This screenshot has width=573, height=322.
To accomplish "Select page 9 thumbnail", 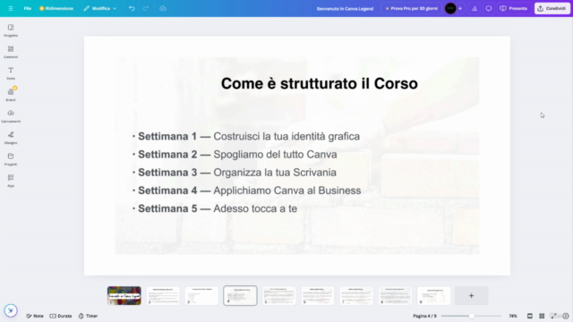I will [x=433, y=296].
